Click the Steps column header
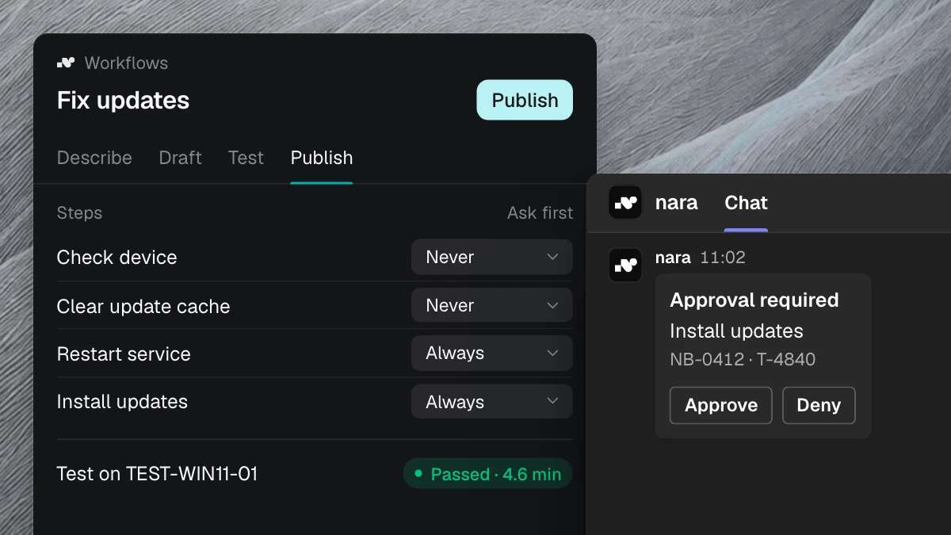 coord(79,213)
